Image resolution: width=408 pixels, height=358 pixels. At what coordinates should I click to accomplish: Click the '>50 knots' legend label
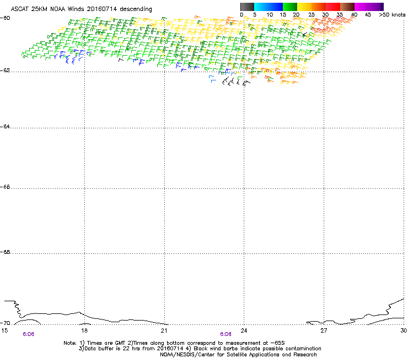tap(392, 15)
